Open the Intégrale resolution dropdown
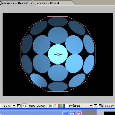115x115 pixels. coord(80,106)
